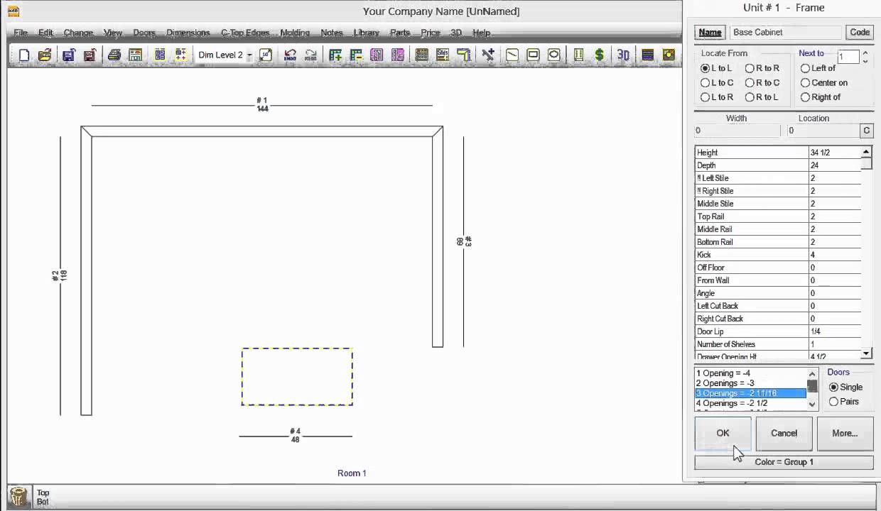Screen dimensions: 881x511
Task: Click the Next to spinner arrows
Action: 865,57
